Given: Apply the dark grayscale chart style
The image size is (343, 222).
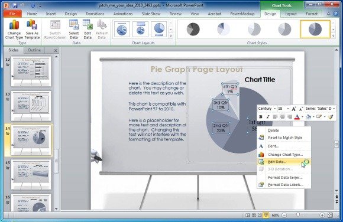Looking at the screenshot, I should [x=193, y=29].
